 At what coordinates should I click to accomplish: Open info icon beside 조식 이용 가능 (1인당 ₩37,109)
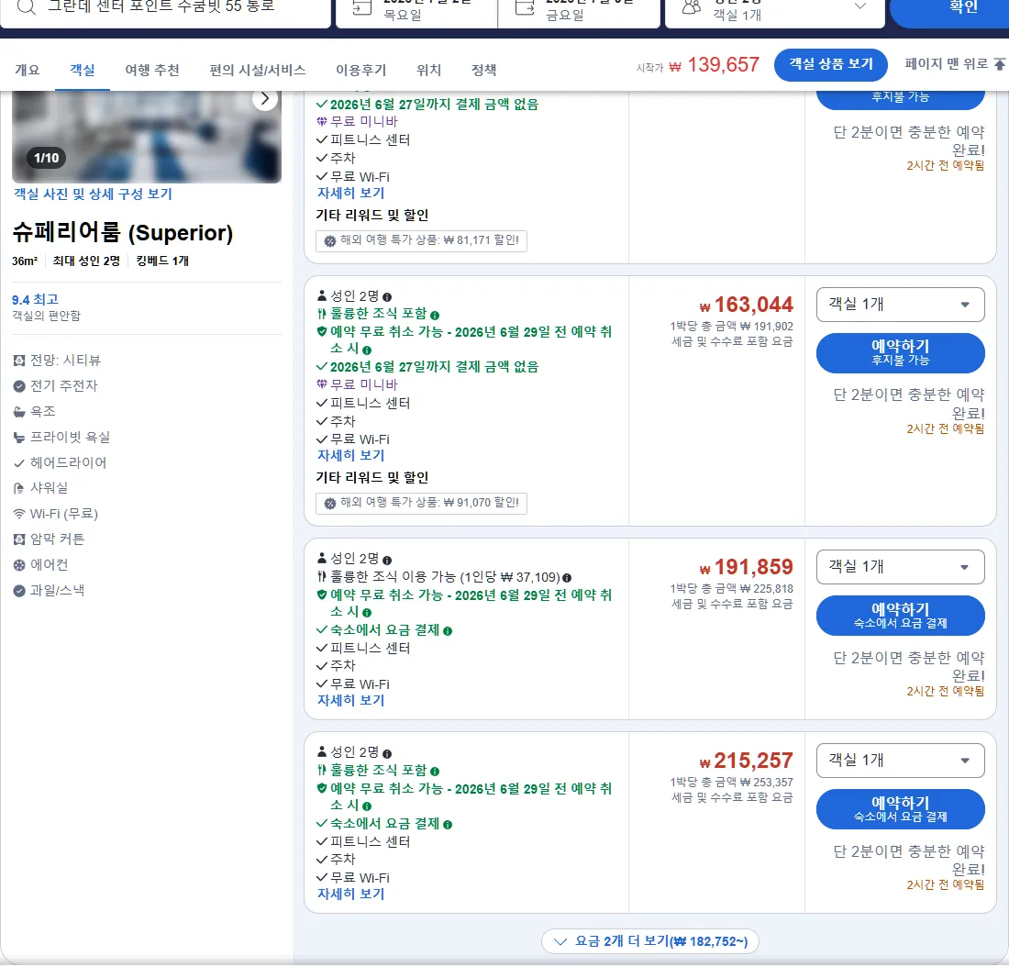pos(567,578)
